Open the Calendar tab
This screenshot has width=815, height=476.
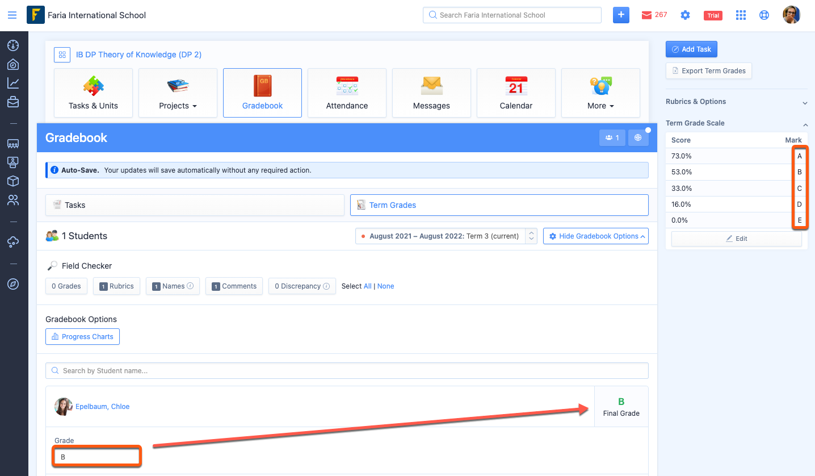pos(516,93)
